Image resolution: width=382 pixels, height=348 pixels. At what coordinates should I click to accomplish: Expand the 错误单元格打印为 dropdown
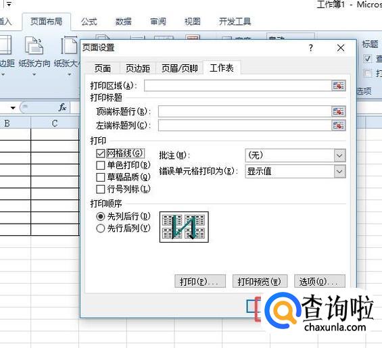339,172
